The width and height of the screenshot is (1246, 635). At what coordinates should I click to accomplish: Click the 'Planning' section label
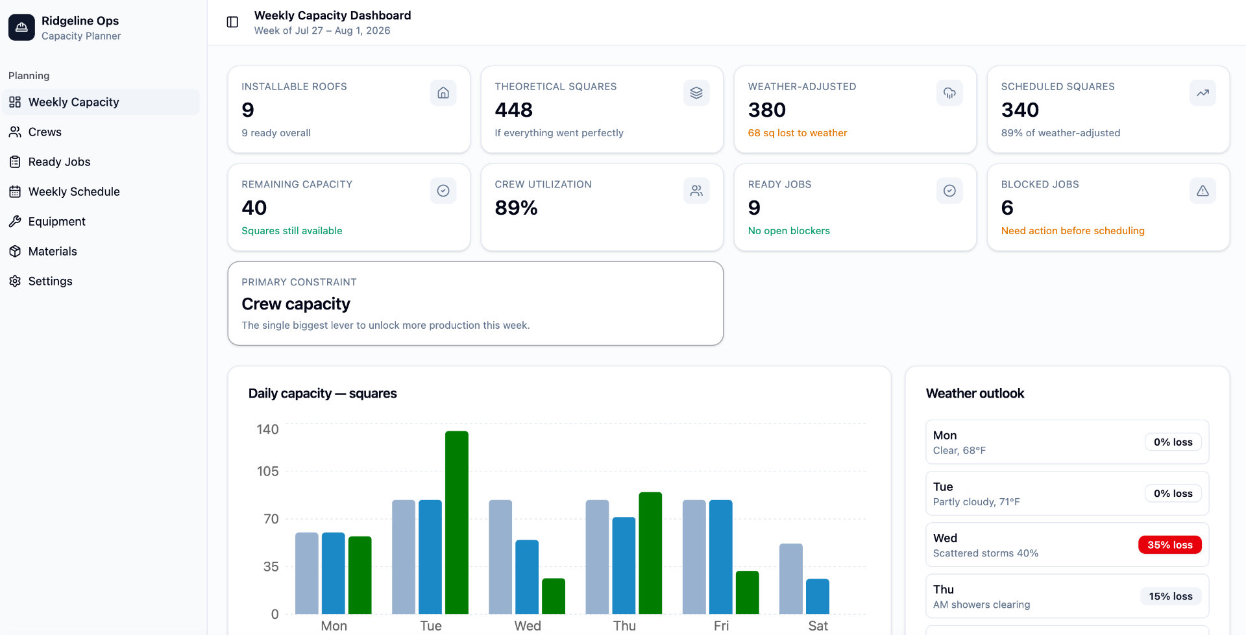29,75
